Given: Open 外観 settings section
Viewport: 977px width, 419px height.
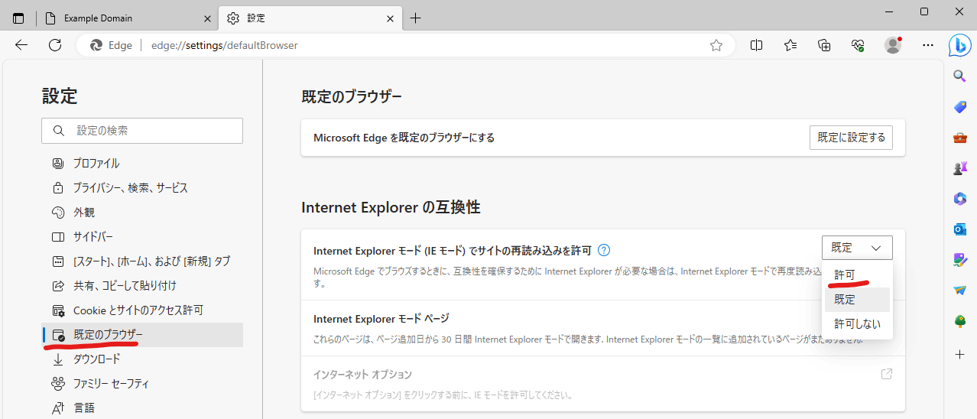Looking at the screenshot, I should tap(142, 212).
